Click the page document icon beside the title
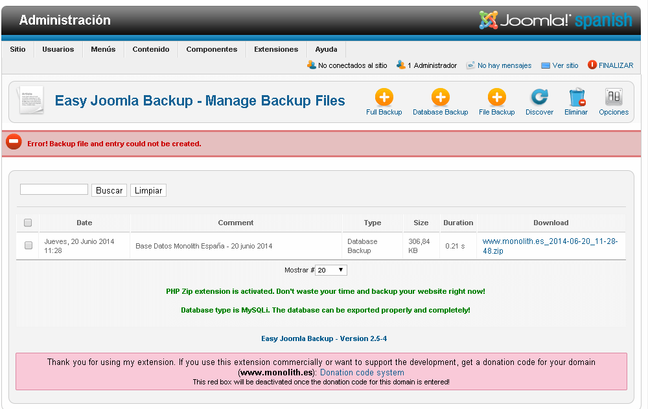The image size is (648, 409). [30, 100]
